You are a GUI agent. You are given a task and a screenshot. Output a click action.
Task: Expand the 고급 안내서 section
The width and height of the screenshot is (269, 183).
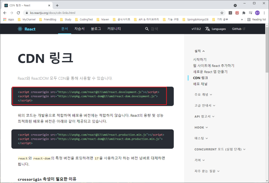point(205,105)
